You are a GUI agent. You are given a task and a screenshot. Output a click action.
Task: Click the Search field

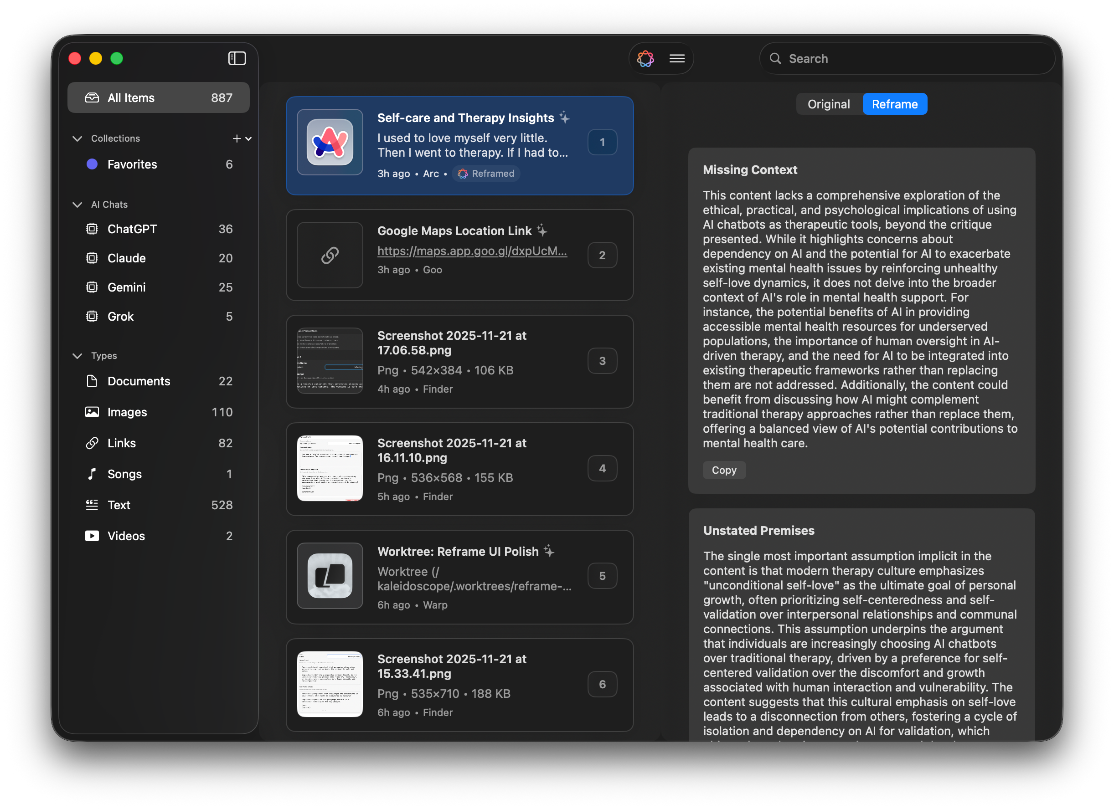[x=906, y=58]
